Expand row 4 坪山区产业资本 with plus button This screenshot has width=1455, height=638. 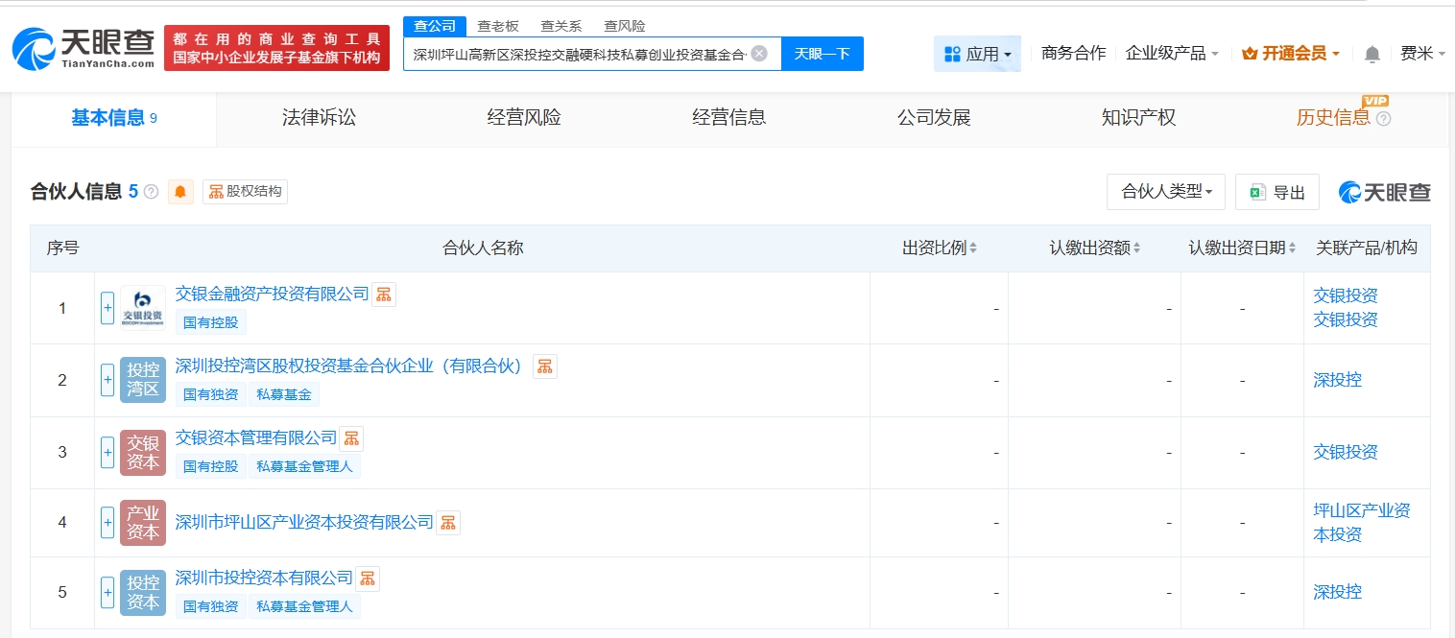point(107,523)
